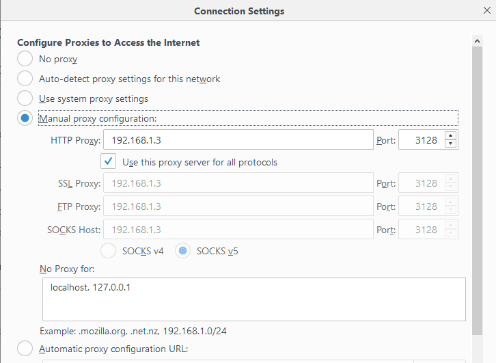Click the SSL Proxy address field
The width and height of the screenshot is (496, 363).
coord(238,183)
